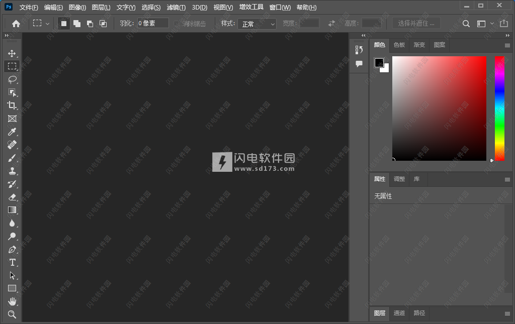The height and width of the screenshot is (324, 515).
Task: Open the 文字(Y) menu
Action: coord(126,7)
